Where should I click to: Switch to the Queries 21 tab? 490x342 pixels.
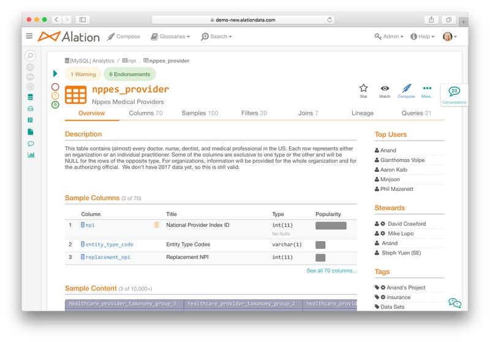tap(417, 113)
